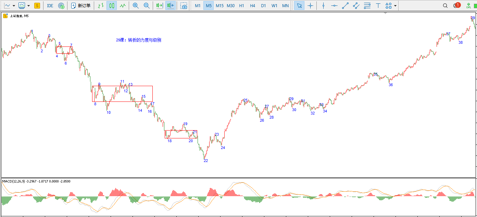Zoom in on the chart

[x=136, y=5]
